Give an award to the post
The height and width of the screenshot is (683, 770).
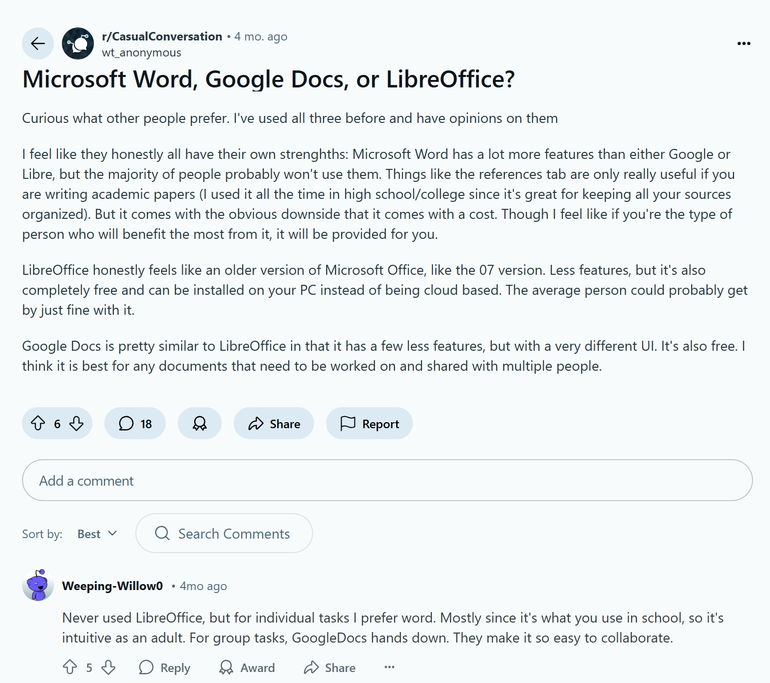point(200,423)
